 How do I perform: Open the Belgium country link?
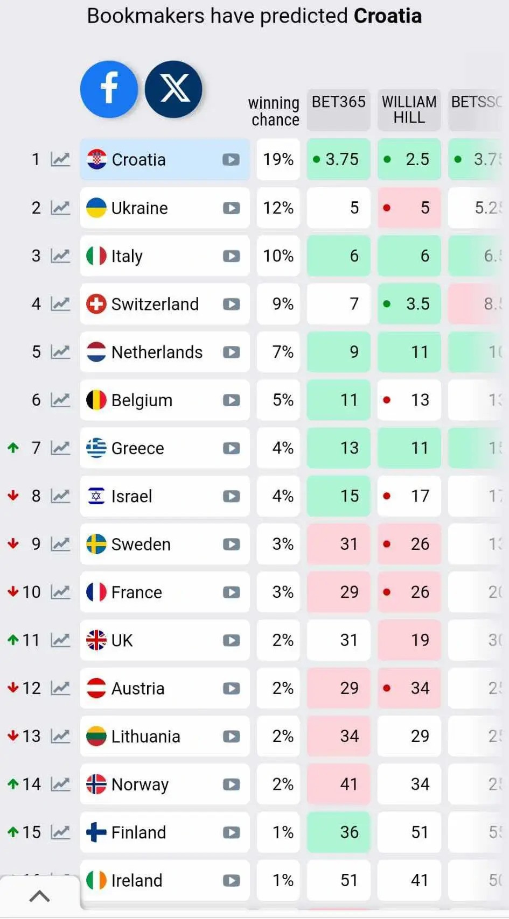tap(142, 400)
